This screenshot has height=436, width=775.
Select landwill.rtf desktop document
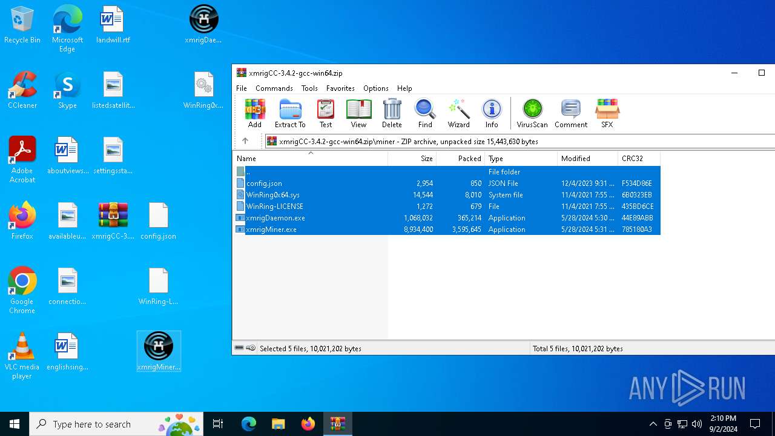113,25
